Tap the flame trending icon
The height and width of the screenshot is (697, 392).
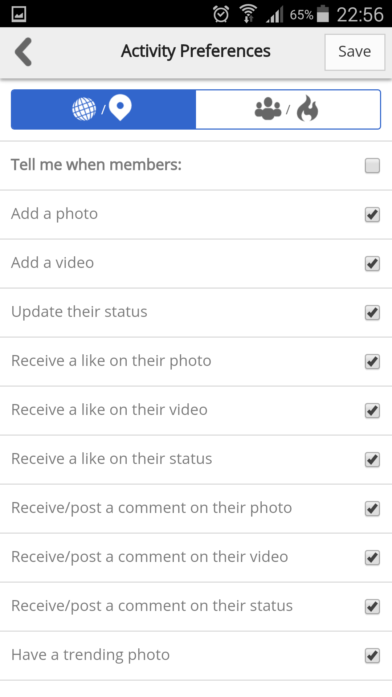click(x=307, y=109)
